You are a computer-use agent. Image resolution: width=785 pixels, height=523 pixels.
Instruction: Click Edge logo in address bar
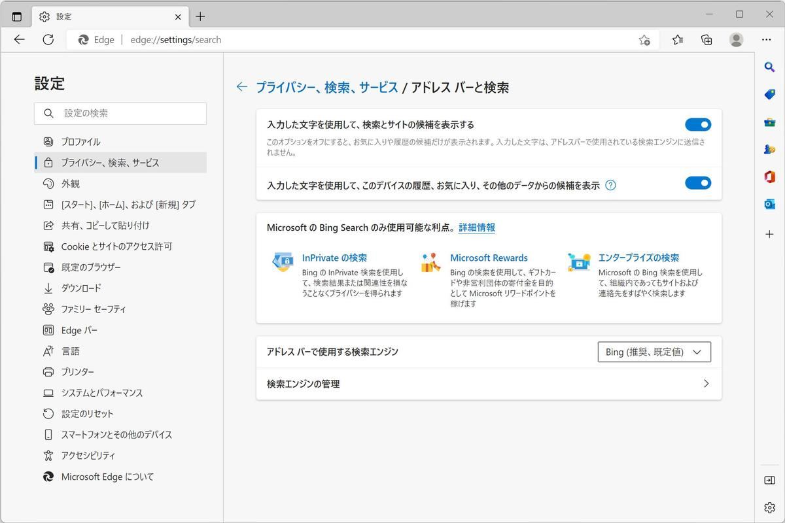point(83,40)
